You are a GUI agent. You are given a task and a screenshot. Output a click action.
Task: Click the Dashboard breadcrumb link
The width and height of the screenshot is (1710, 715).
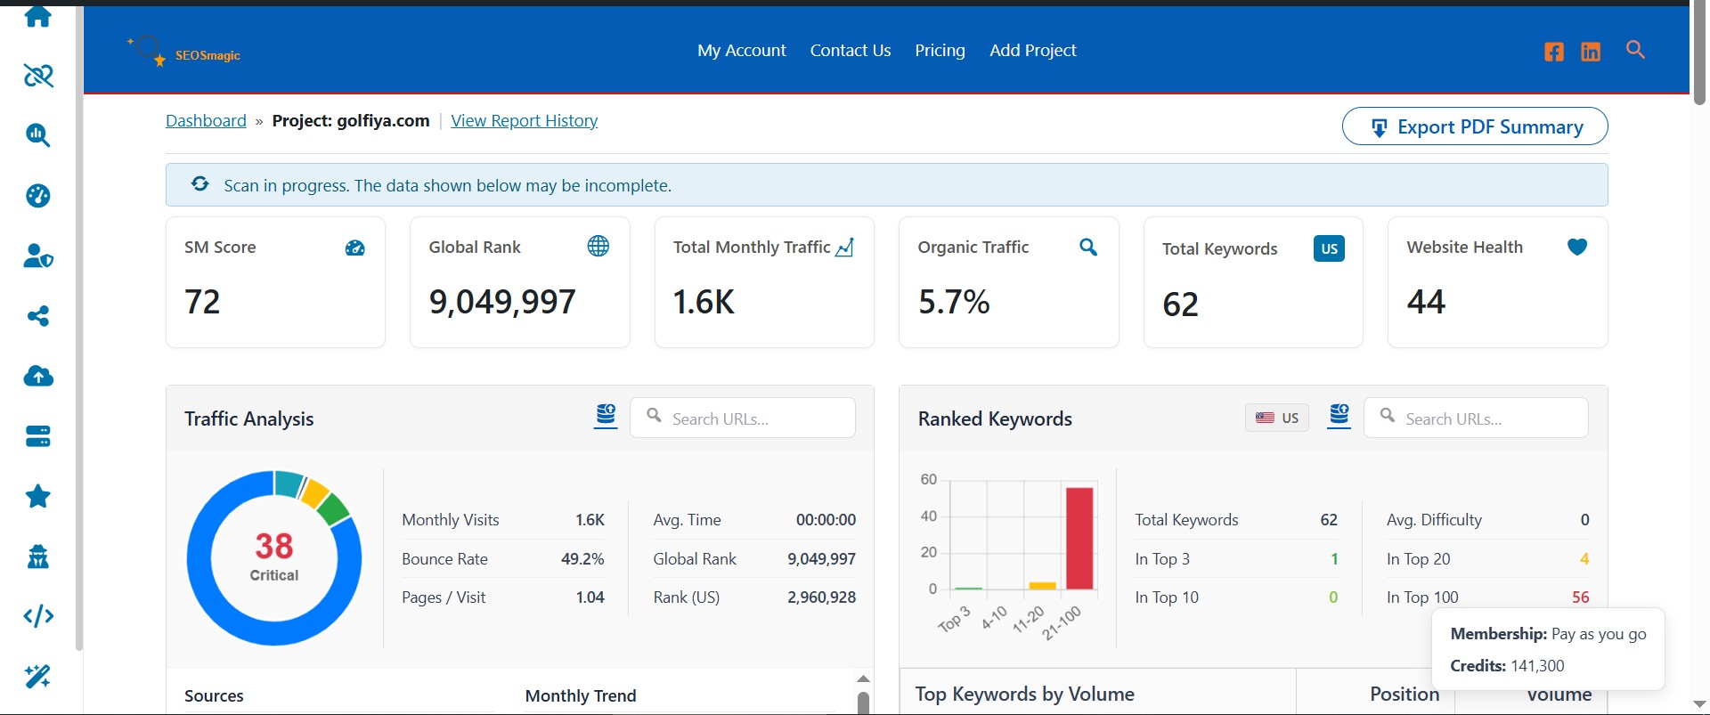206,121
